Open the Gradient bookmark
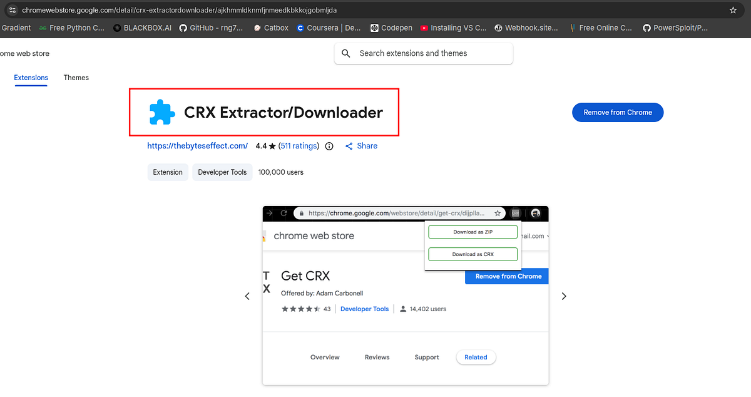Image resolution: width=751 pixels, height=397 pixels. pyautogui.click(x=16, y=28)
